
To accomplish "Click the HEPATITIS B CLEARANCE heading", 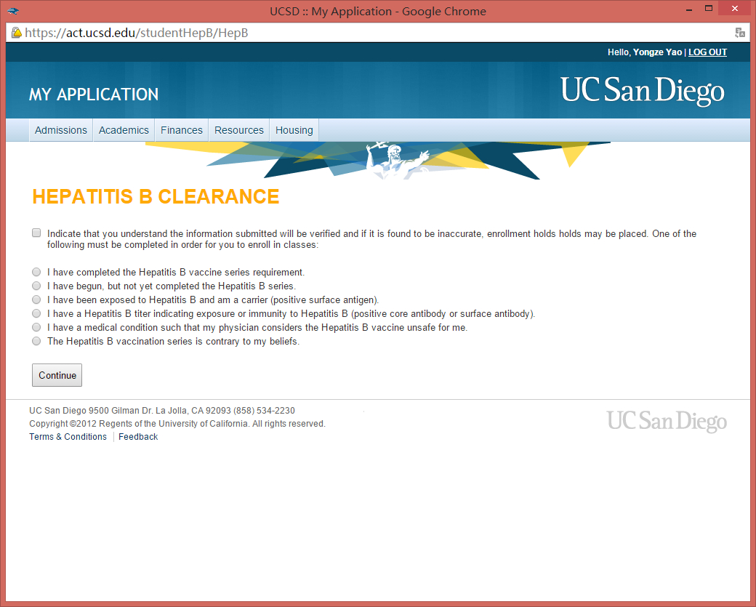I will [x=156, y=197].
